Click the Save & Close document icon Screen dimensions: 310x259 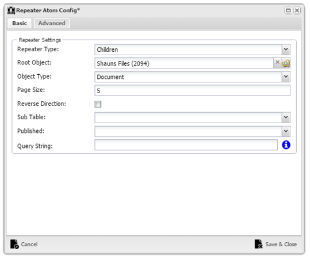[259, 244]
